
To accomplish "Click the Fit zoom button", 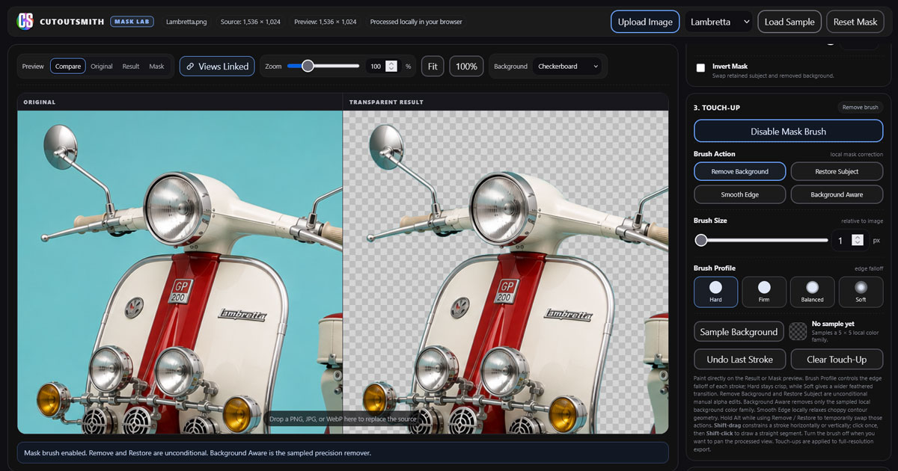I will pyautogui.click(x=433, y=67).
